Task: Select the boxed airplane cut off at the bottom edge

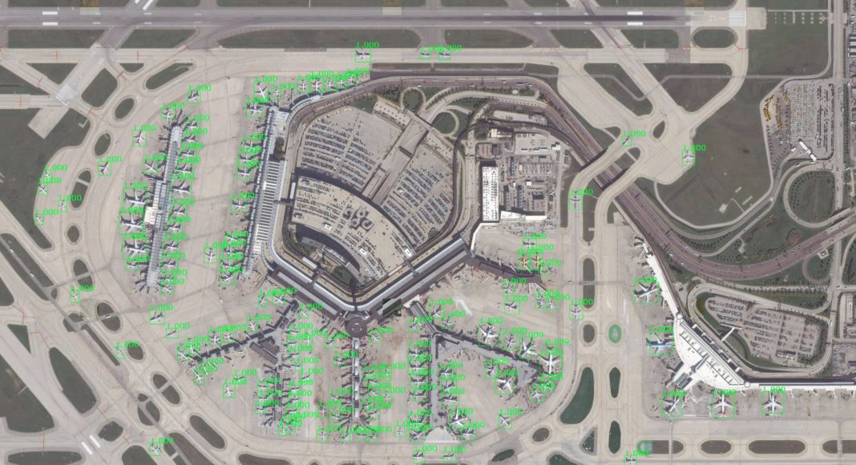Action: pos(632,459)
